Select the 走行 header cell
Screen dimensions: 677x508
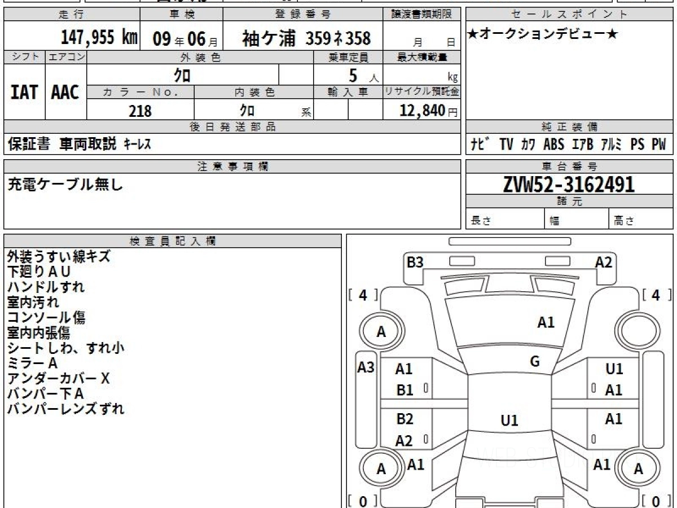click(72, 15)
